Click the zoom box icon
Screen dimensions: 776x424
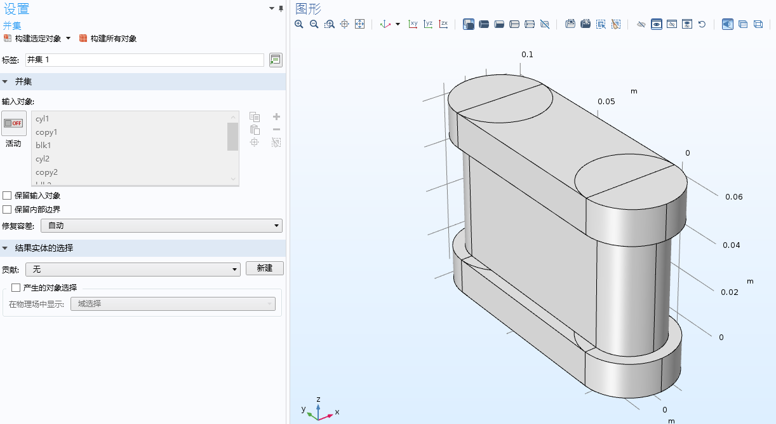click(330, 24)
